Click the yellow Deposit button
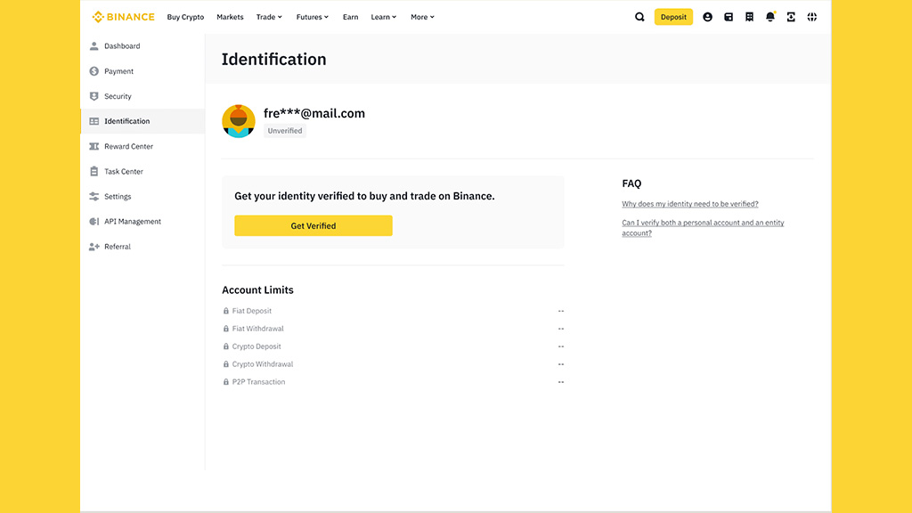This screenshot has width=912, height=513. coord(673,17)
